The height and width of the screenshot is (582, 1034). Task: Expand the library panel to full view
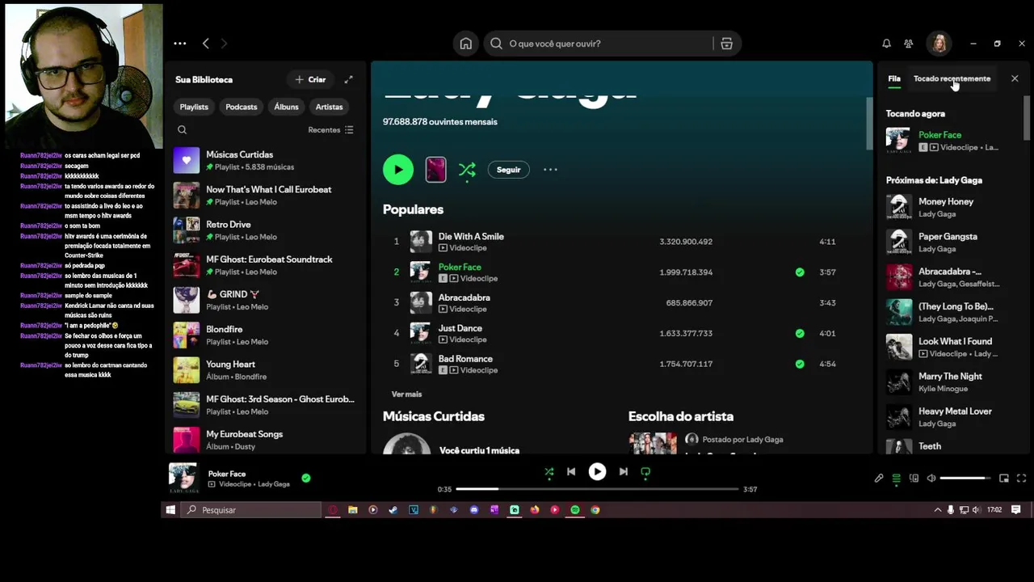(x=348, y=79)
